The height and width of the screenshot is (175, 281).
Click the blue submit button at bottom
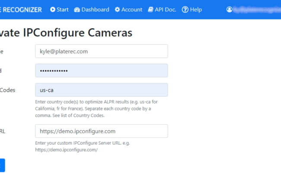click(2, 165)
